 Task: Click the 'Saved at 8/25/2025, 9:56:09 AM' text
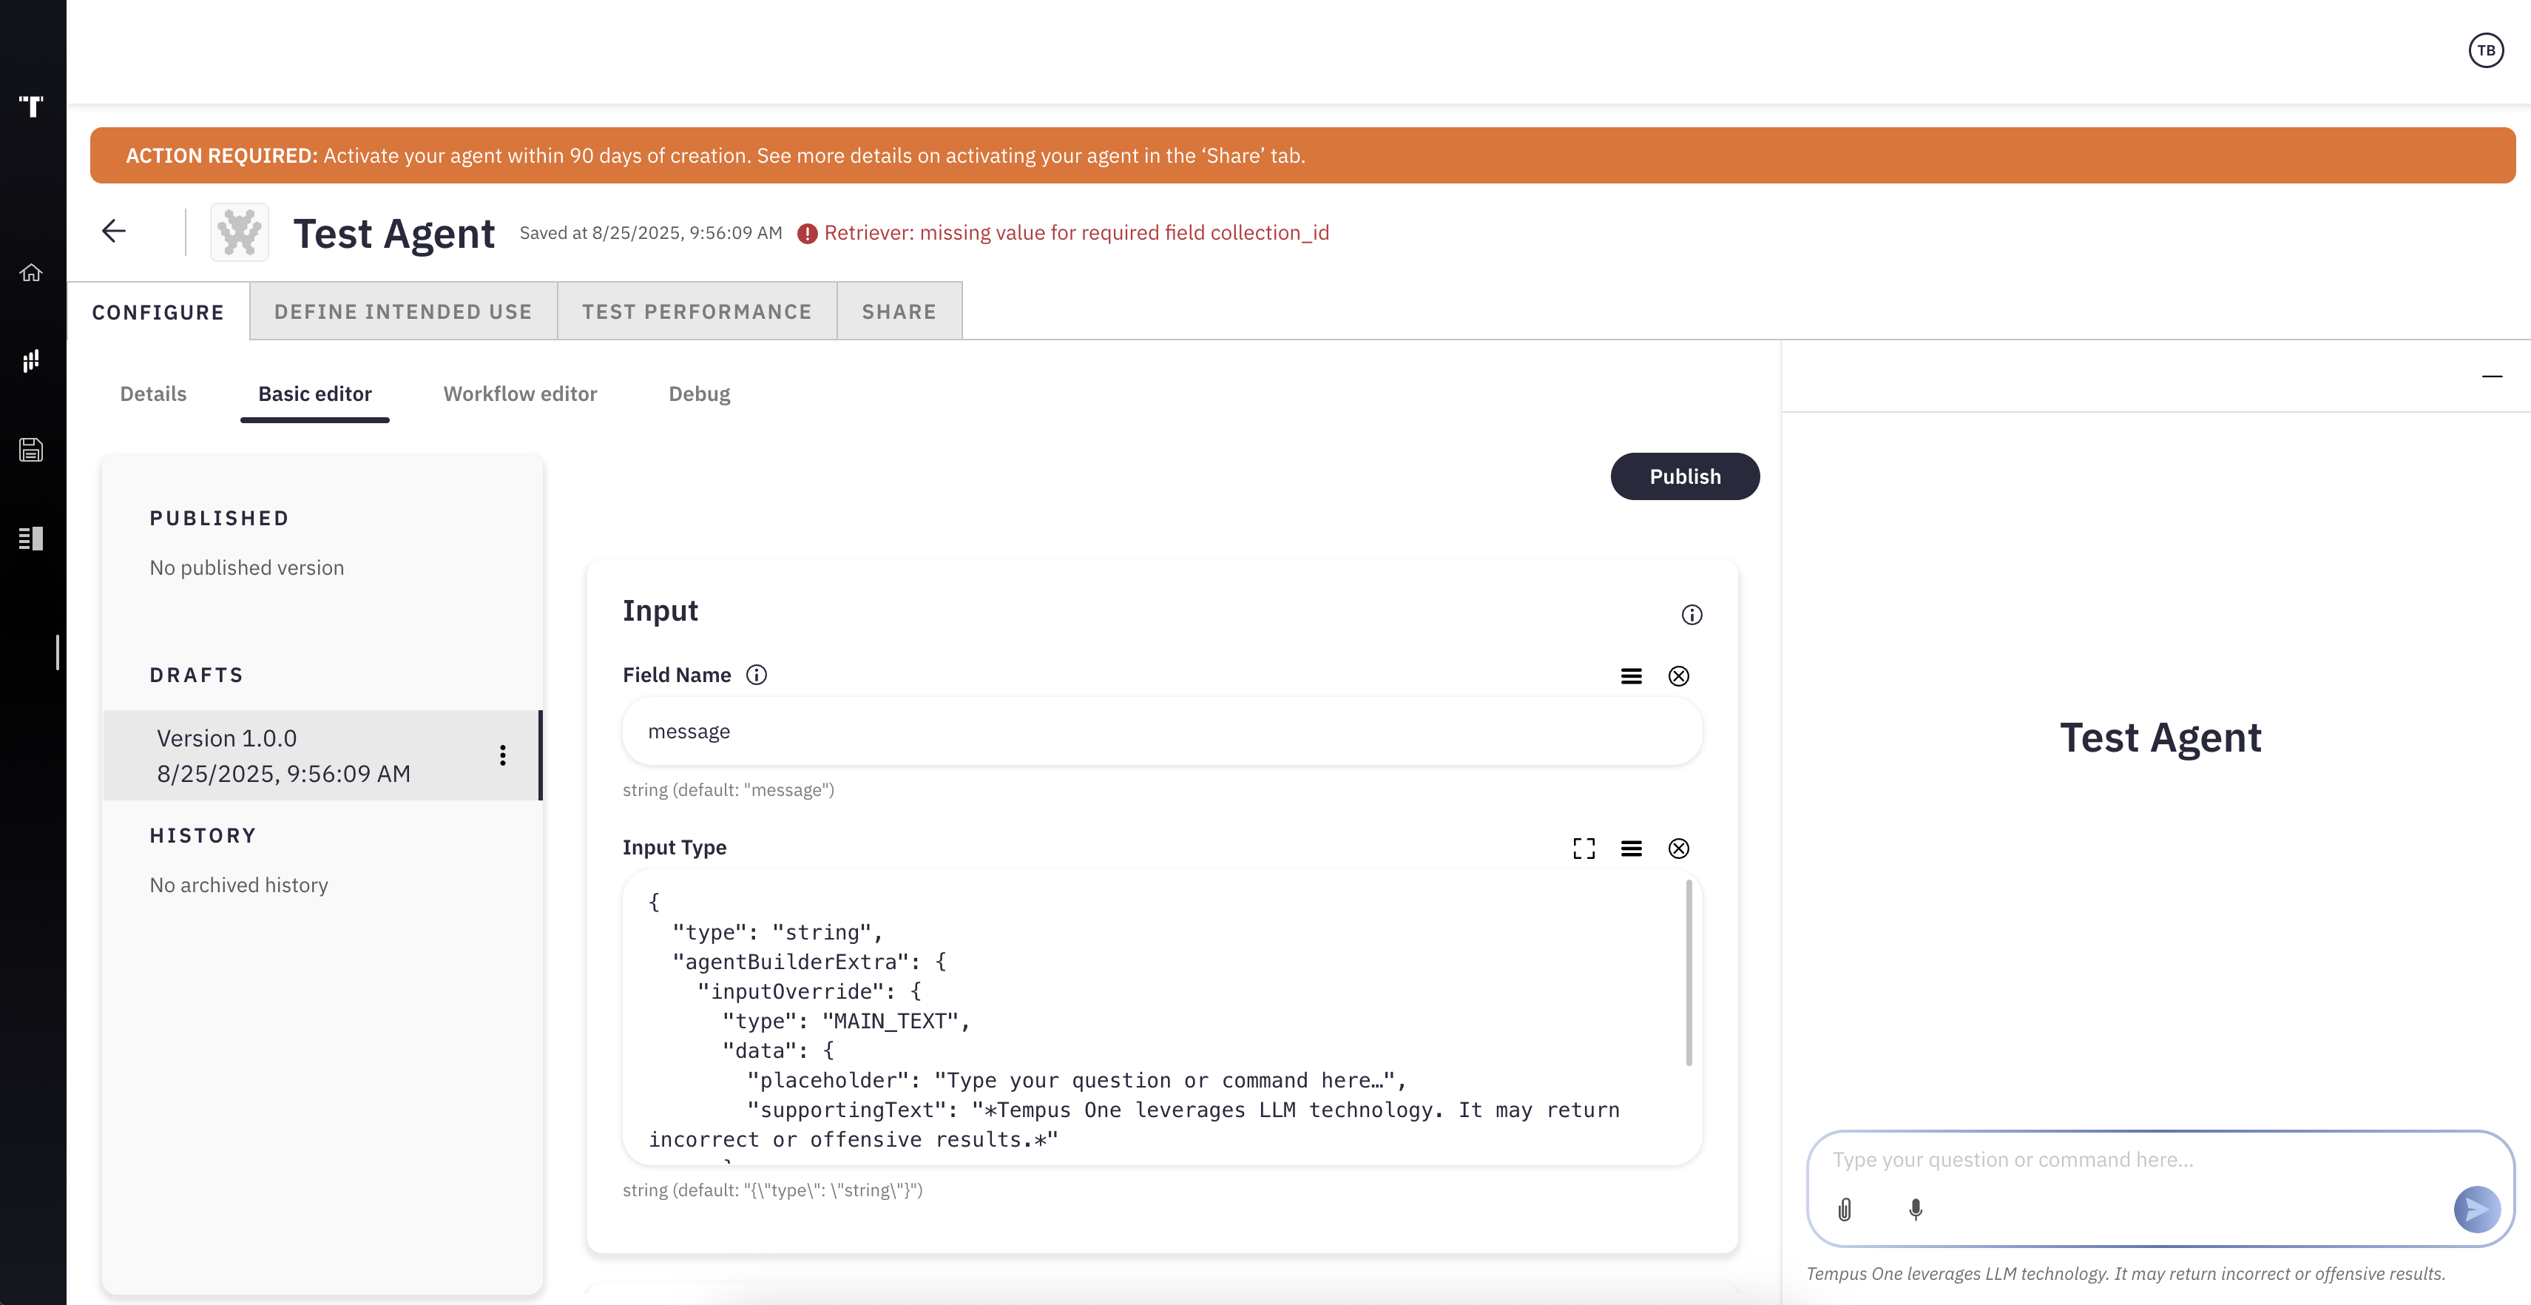(650, 233)
